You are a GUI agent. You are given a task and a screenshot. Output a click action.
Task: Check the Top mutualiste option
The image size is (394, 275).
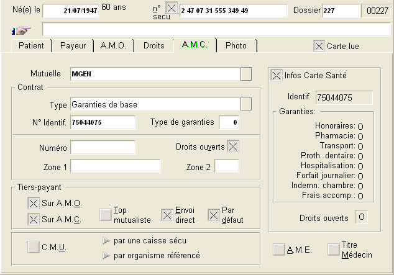coord(106,215)
